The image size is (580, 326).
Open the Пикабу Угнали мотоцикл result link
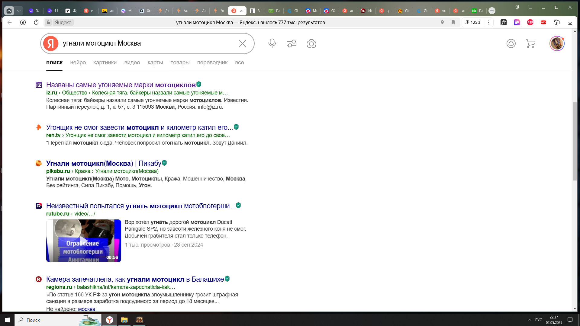(x=104, y=163)
